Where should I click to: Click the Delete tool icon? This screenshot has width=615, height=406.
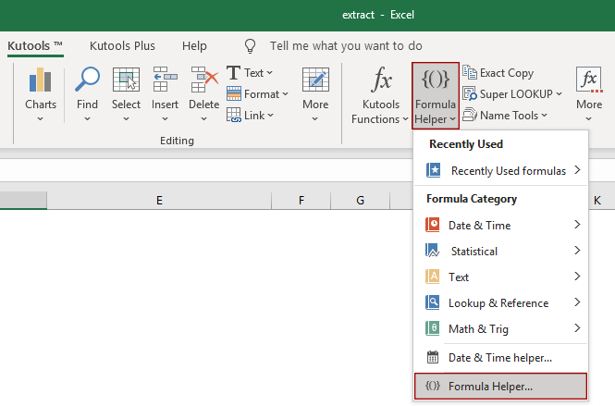click(x=203, y=80)
